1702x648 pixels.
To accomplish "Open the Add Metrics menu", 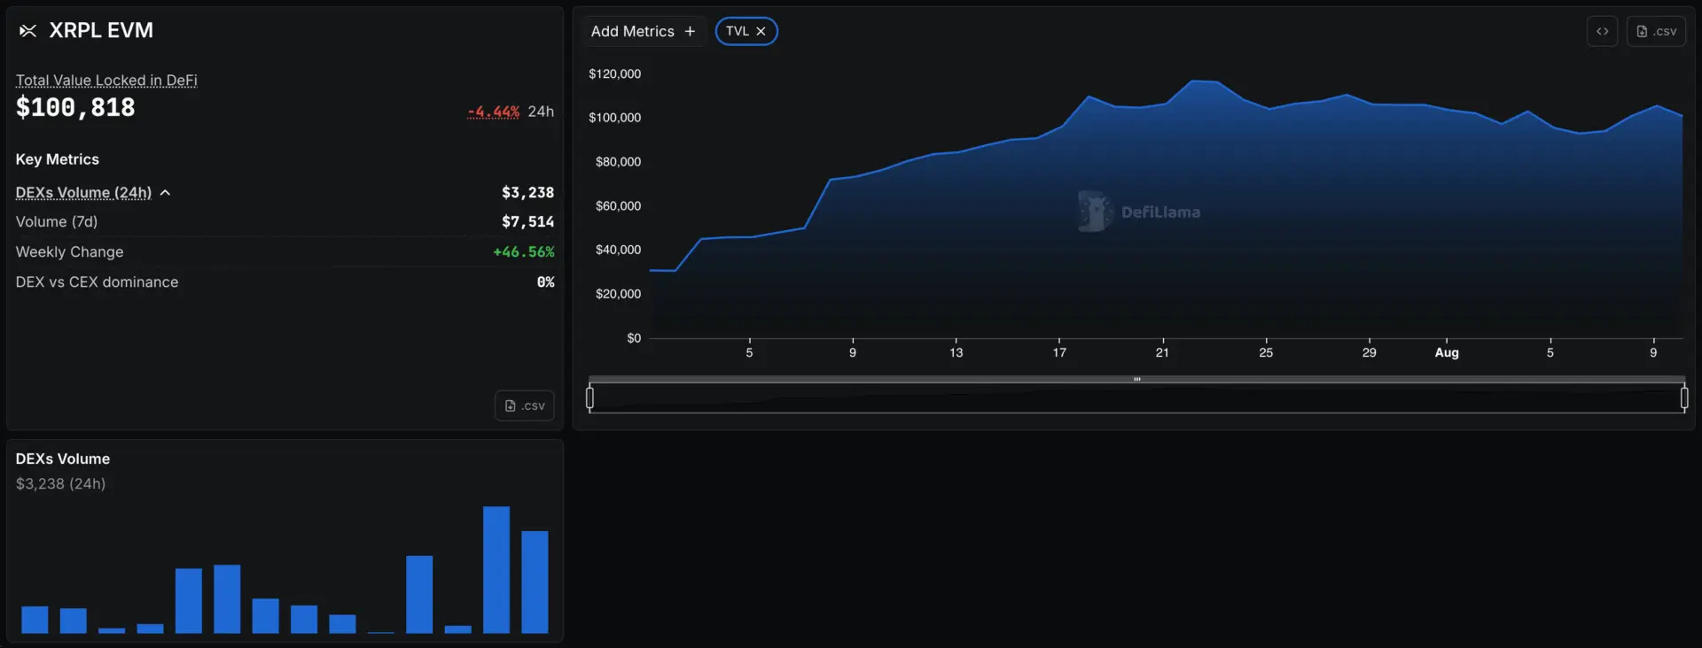I will pos(644,31).
